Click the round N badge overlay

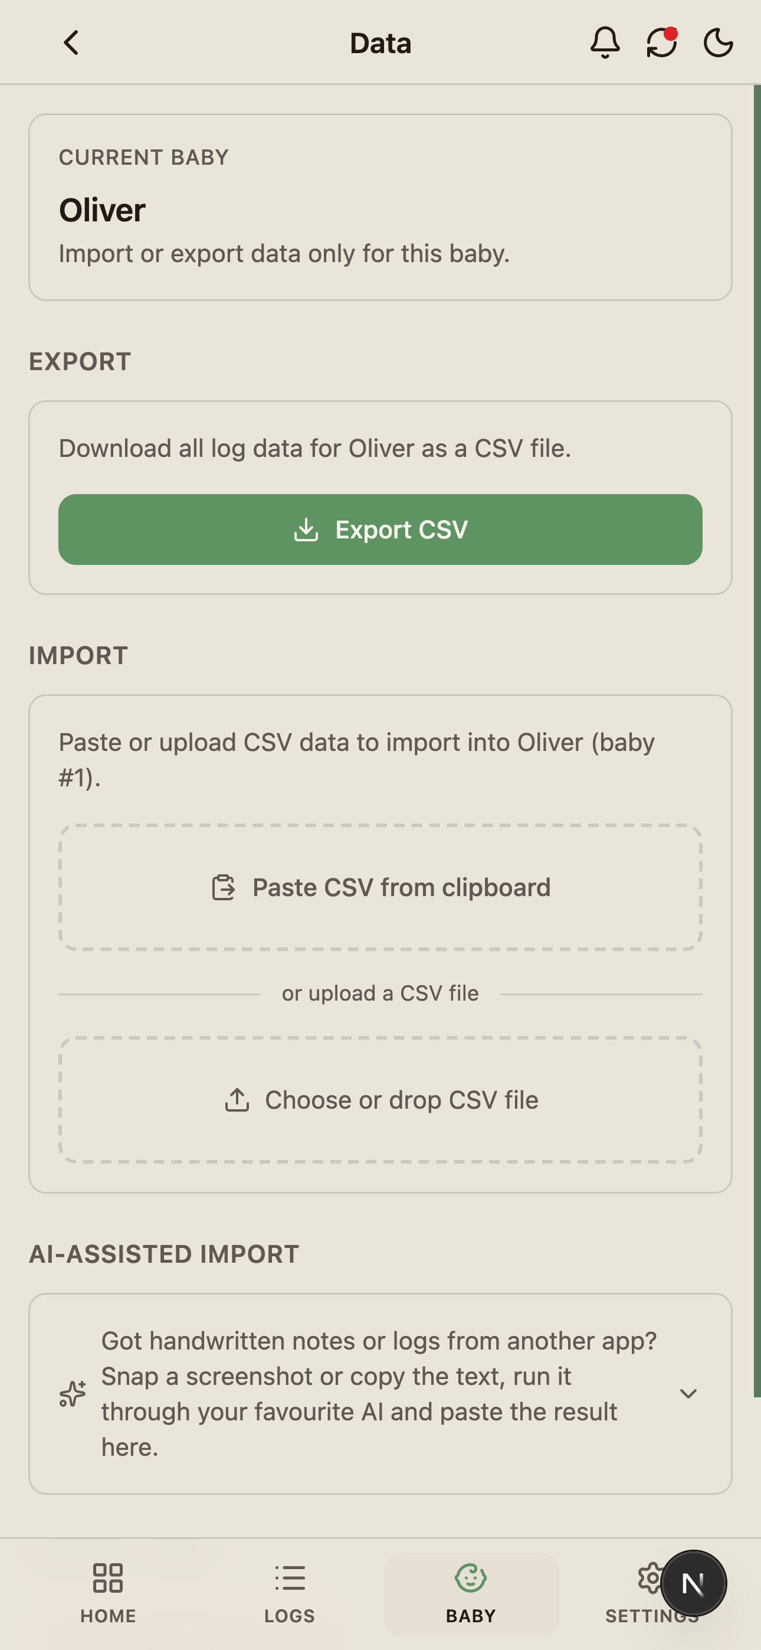(x=693, y=1583)
